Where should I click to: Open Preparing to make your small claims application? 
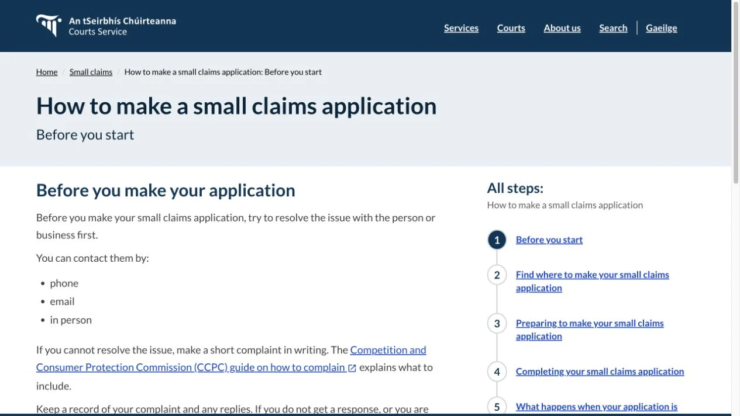pos(590,330)
